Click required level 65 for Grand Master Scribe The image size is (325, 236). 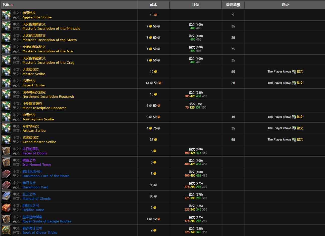(233, 140)
